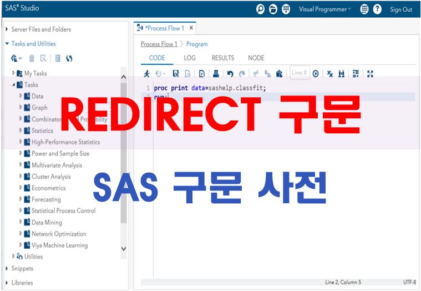Click the Format code icon
This screenshot has width=421, height=291.
click(x=356, y=74)
